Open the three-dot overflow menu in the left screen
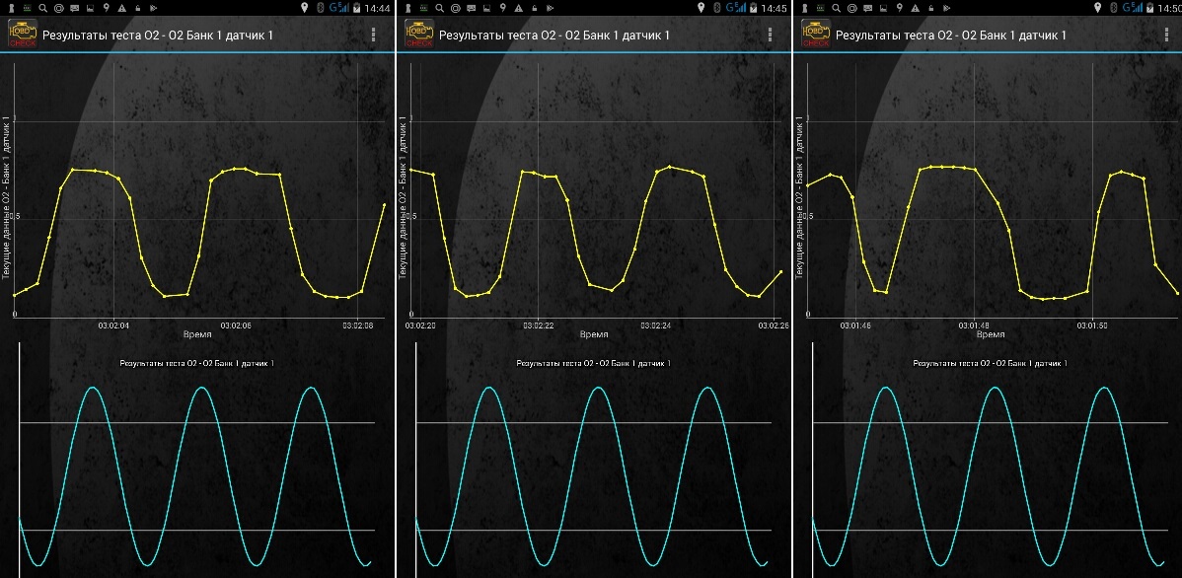 (x=373, y=36)
